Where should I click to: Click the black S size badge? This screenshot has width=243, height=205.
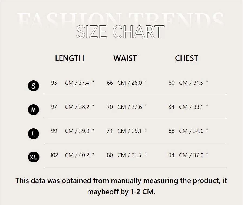(x=34, y=86)
